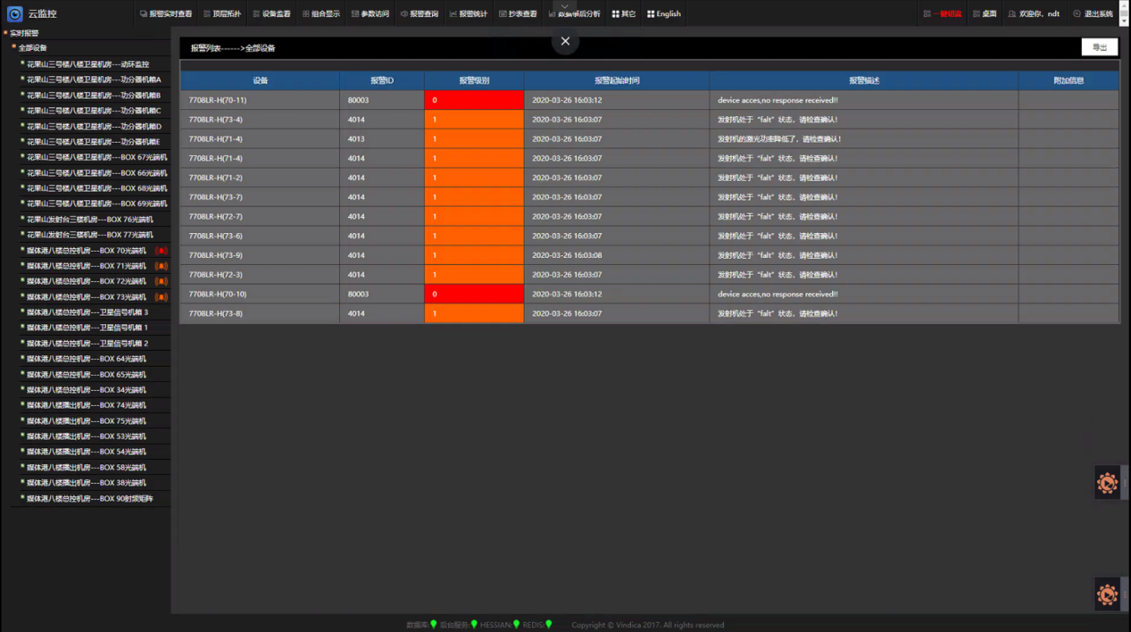Viewport: 1131px width, 632px height.
Task: Collapse the 全部设备 tree node
Action: [x=13, y=48]
